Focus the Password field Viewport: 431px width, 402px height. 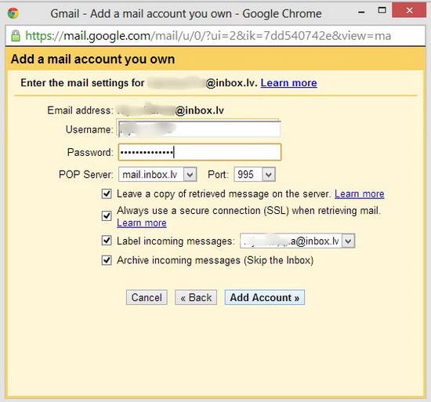pyautogui.click(x=200, y=152)
